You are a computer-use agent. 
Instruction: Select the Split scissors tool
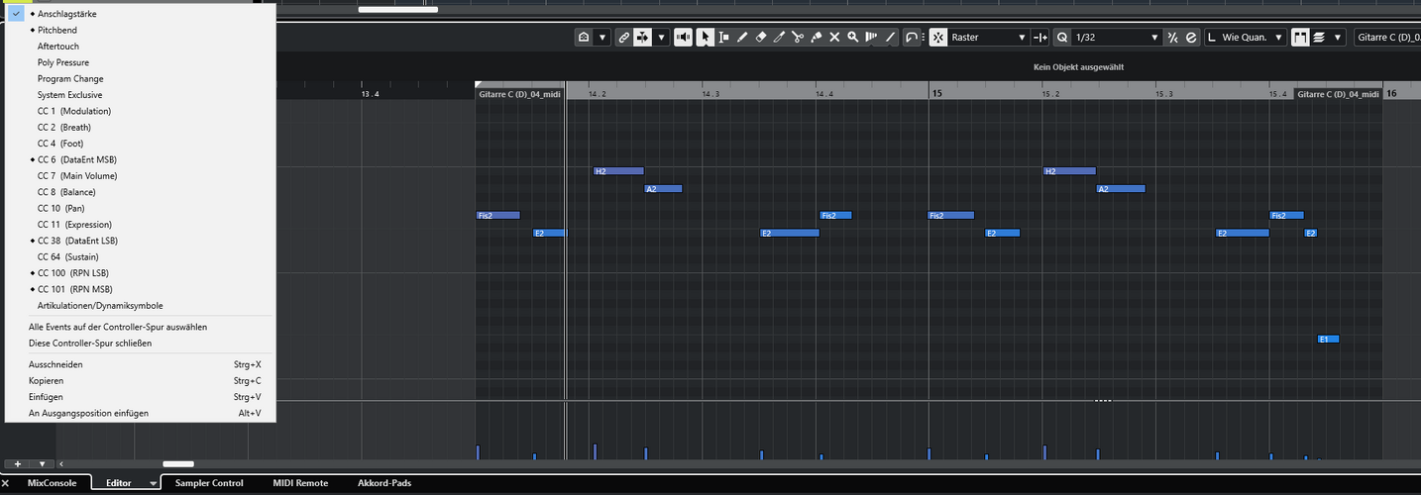point(798,37)
